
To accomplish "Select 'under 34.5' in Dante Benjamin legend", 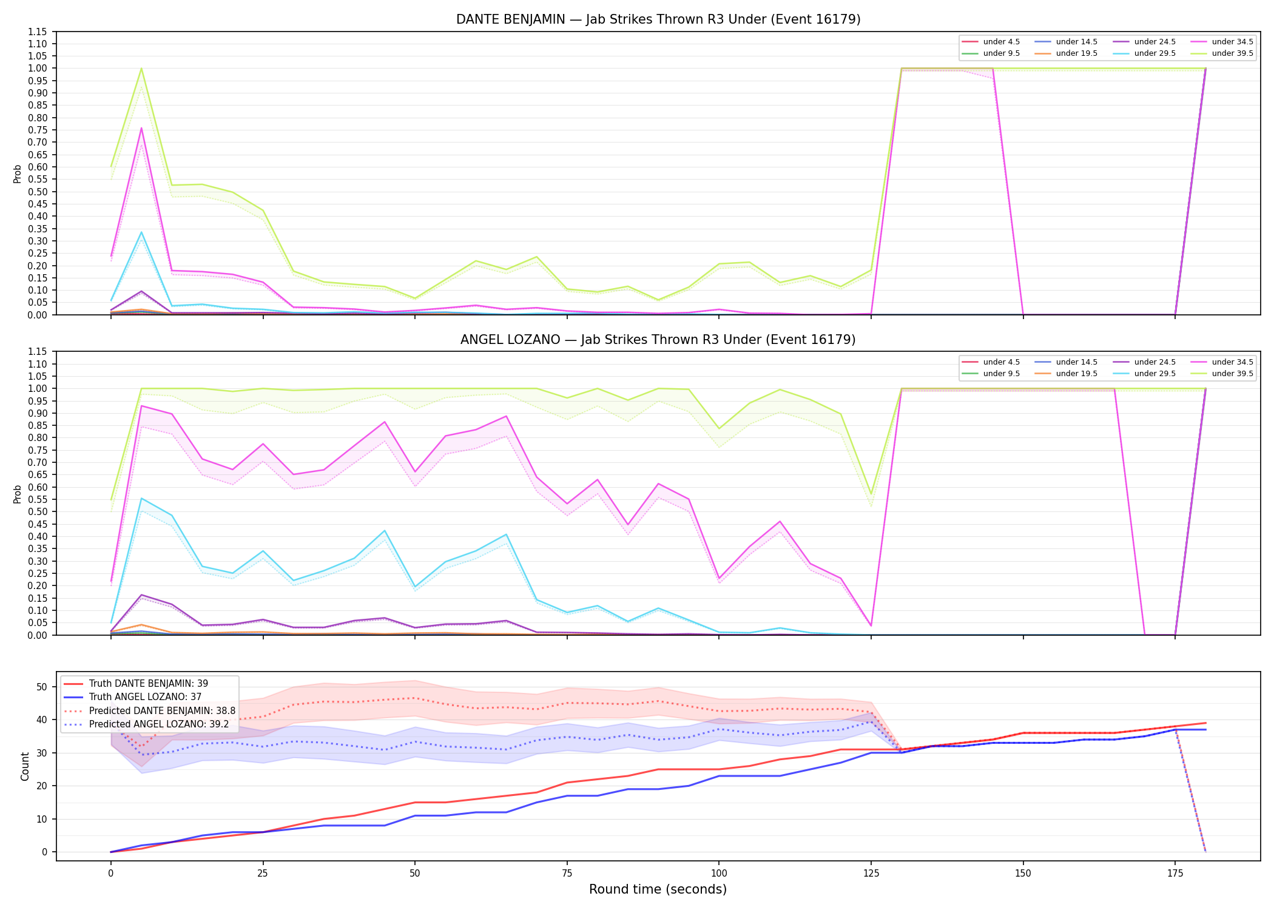I will coord(1233,42).
